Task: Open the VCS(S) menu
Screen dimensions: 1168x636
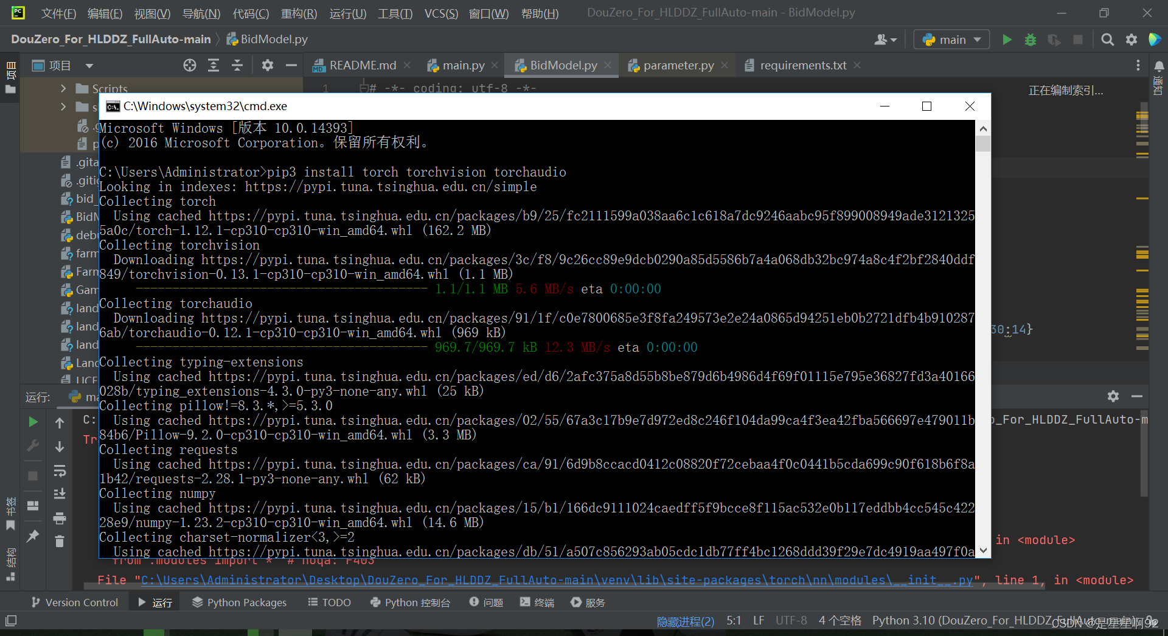Action: pos(441,13)
